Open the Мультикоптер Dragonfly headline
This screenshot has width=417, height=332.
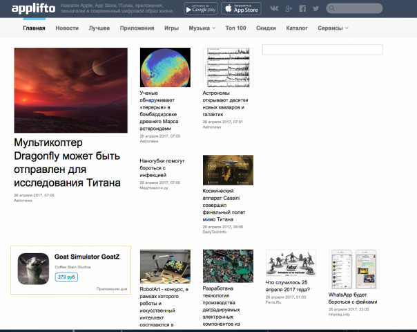pos(67,163)
